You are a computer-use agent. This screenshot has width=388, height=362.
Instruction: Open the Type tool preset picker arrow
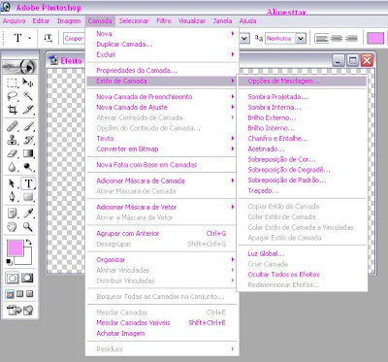pos(30,38)
